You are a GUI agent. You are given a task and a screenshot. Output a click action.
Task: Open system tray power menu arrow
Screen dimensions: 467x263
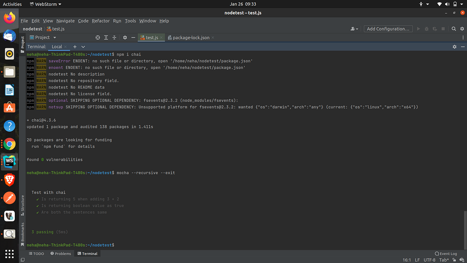(x=462, y=4)
